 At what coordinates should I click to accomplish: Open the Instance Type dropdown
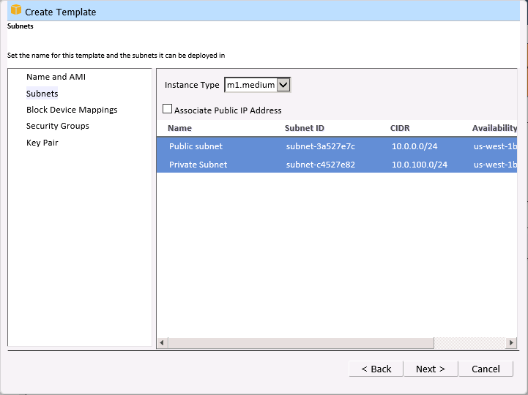click(284, 85)
